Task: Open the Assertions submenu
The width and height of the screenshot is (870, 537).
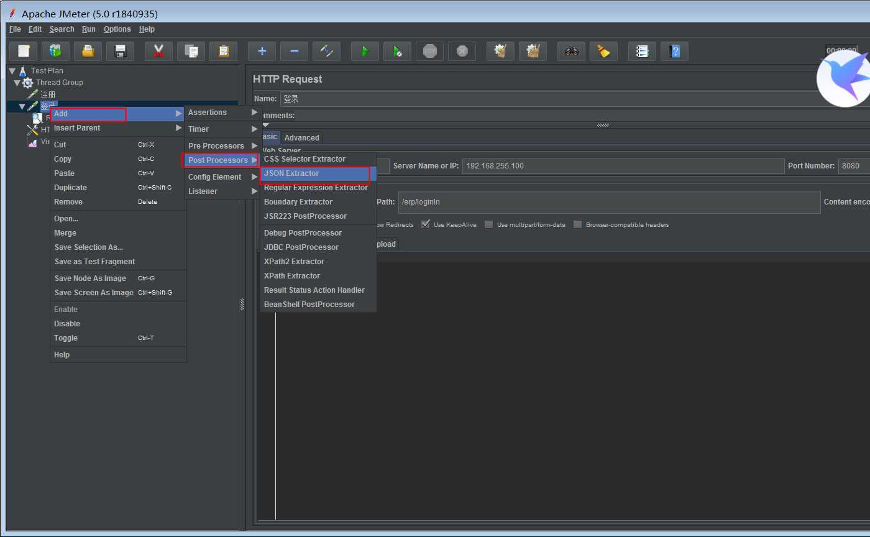Action: (x=223, y=112)
